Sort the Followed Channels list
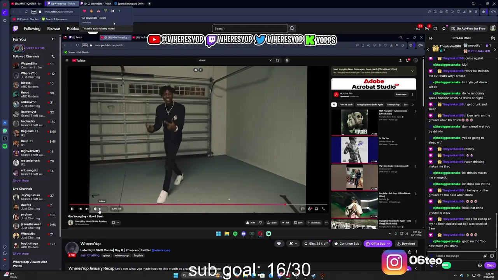 coord(53,56)
